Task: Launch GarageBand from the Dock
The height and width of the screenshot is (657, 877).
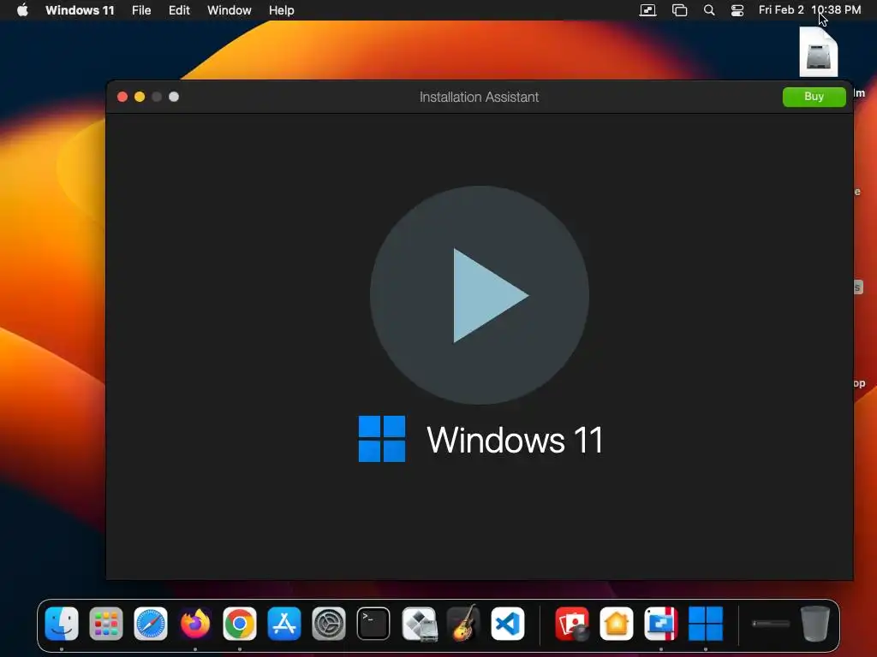Action: click(463, 623)
